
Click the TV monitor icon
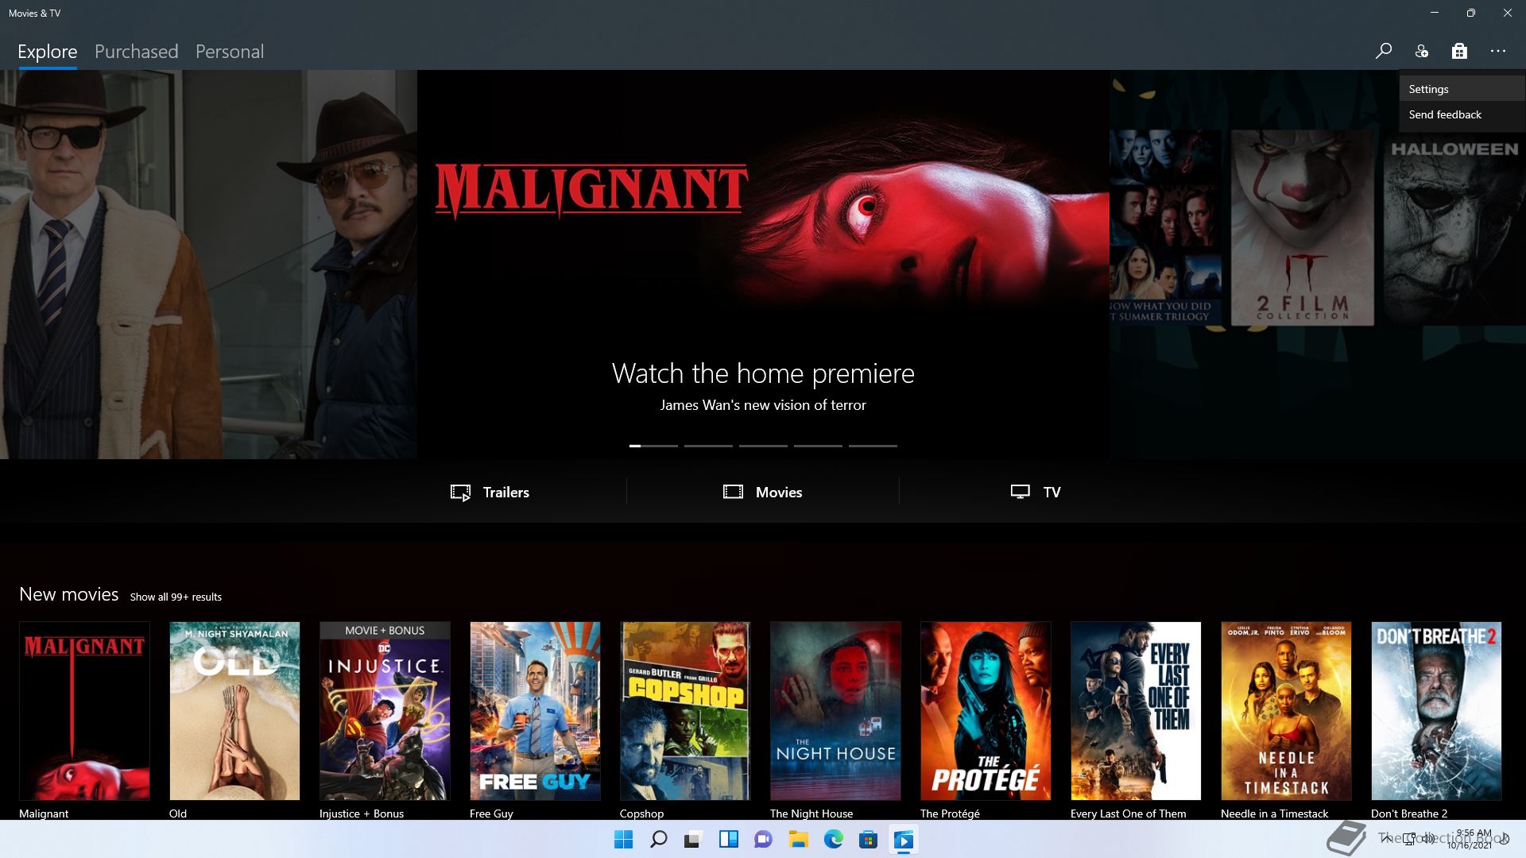1021,492
